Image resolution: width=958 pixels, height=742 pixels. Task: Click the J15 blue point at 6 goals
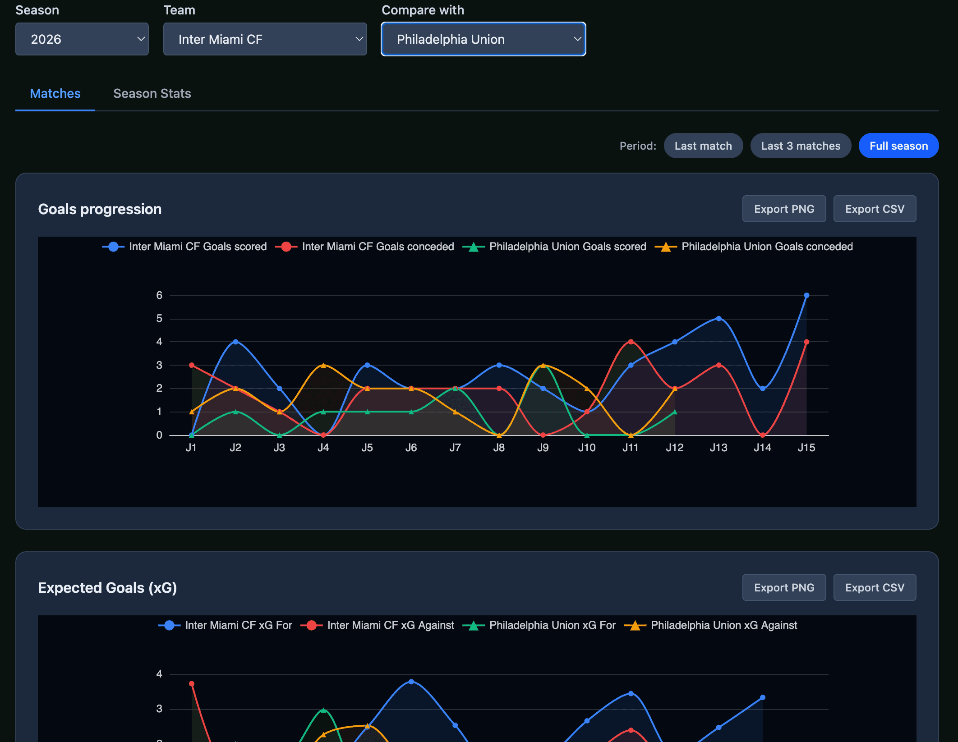806,295
